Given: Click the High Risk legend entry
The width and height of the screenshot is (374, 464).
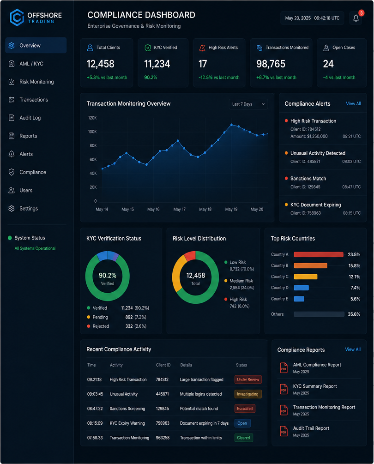Looking at the screenshot, I should coord(237,303).
